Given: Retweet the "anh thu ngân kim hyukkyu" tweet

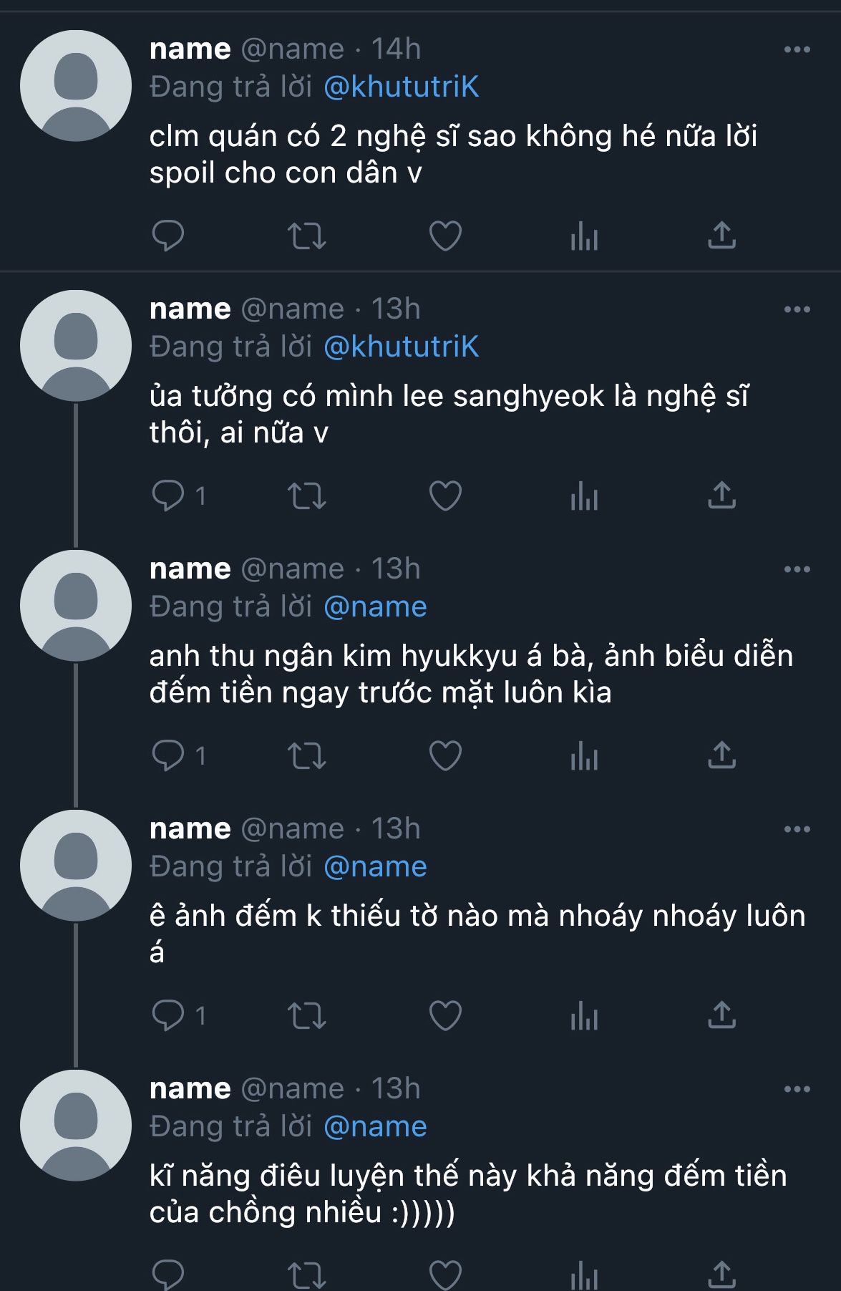Looking at the screenshot, I should [x=306, y=755].
